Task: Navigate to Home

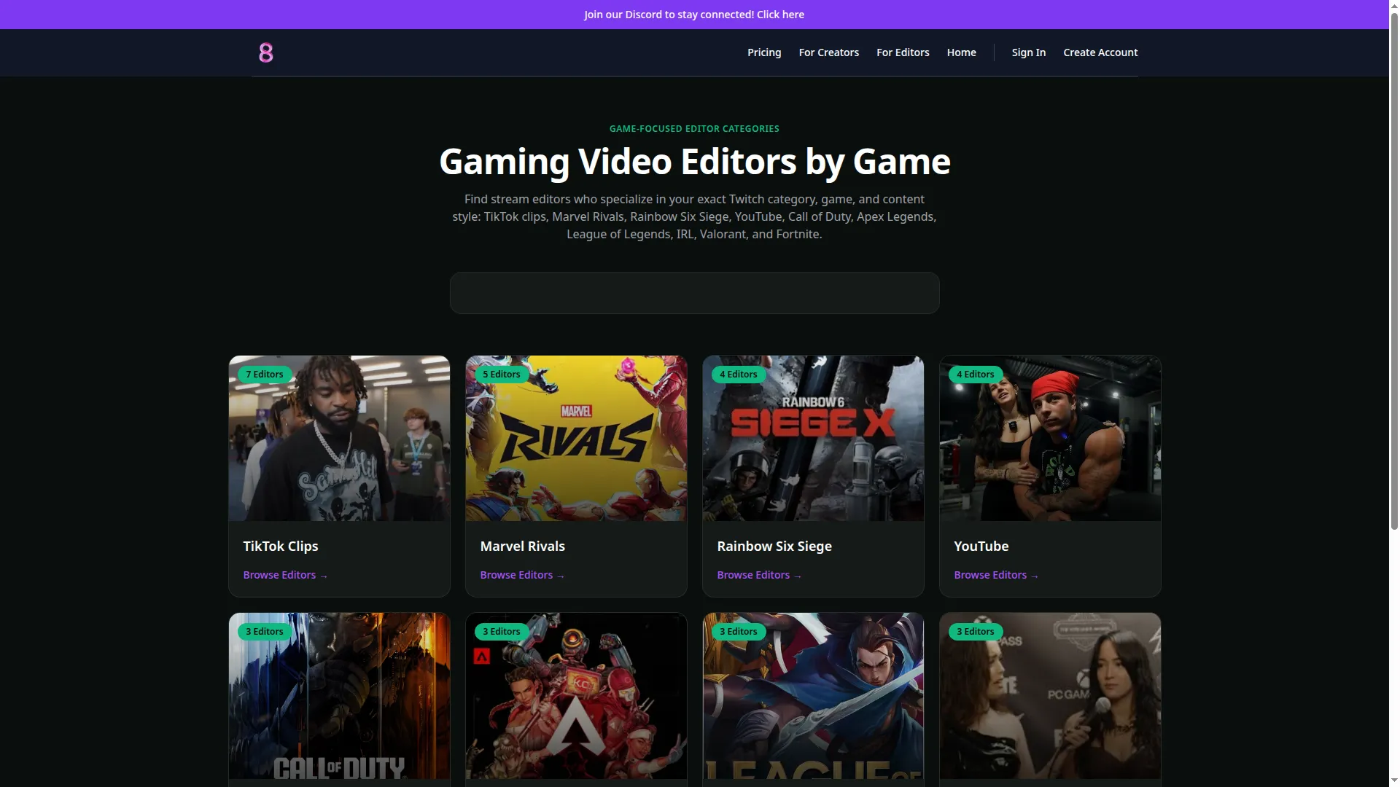Action: (x=962, y=52)
